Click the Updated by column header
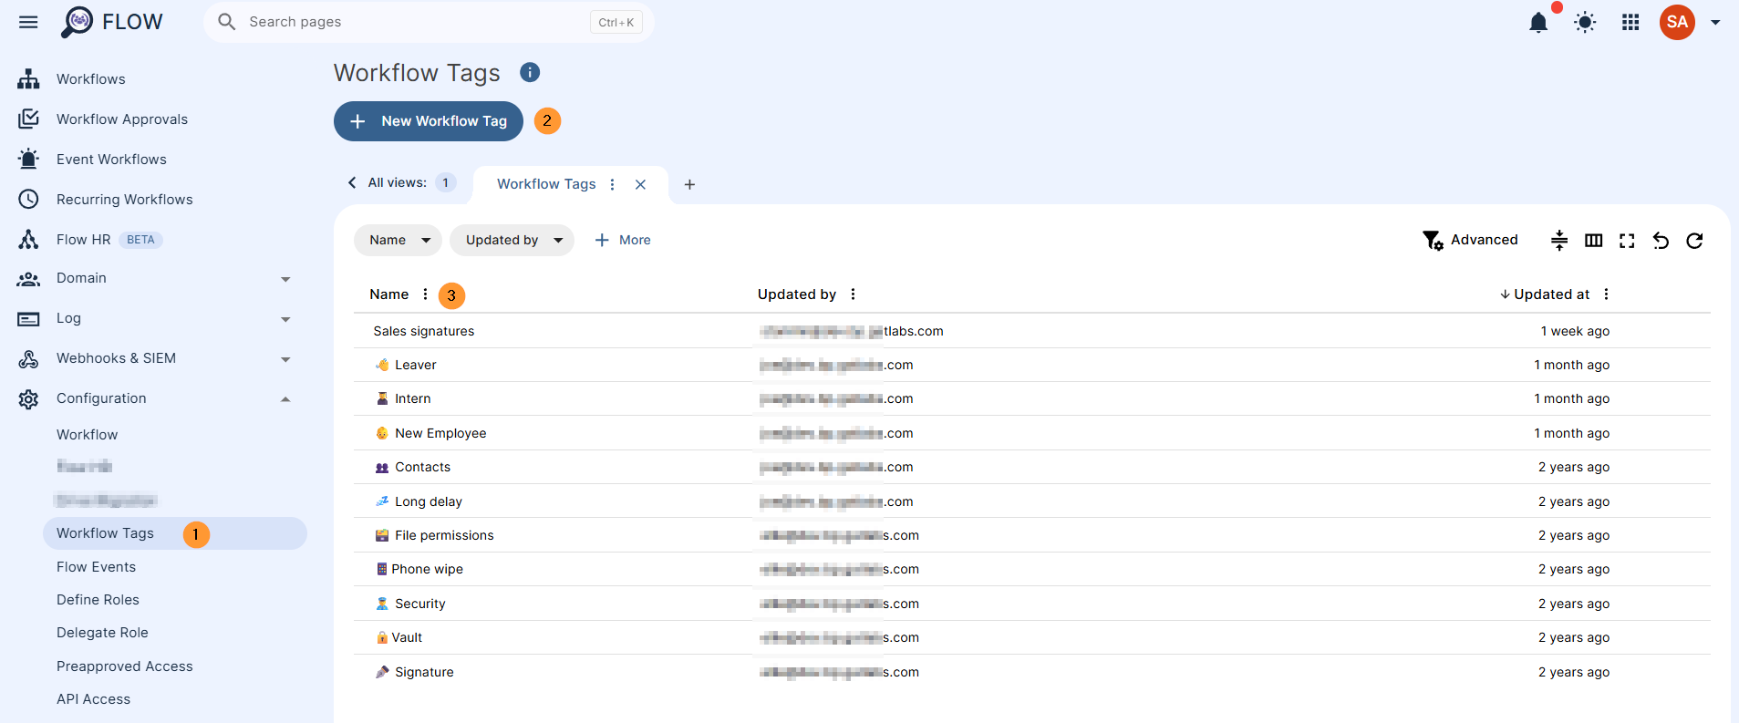Viewport: 1739px width, 723px height. (797, 294)
